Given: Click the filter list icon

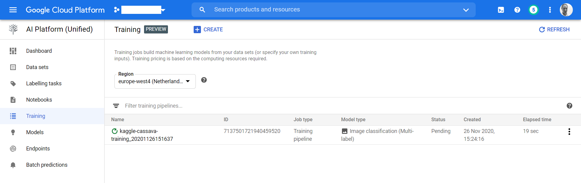Looking at the screenshot, I should [x=116, y=106].
